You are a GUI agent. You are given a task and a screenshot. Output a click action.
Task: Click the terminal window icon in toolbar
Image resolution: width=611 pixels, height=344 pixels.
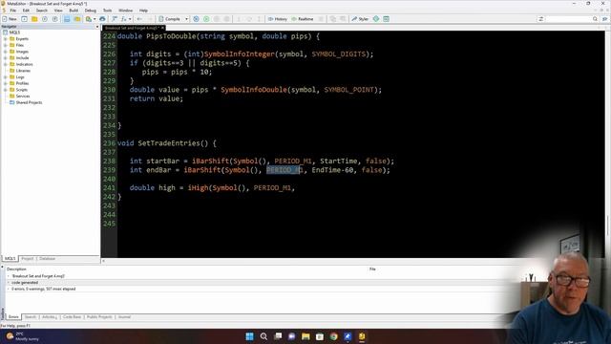coord(386,19)
